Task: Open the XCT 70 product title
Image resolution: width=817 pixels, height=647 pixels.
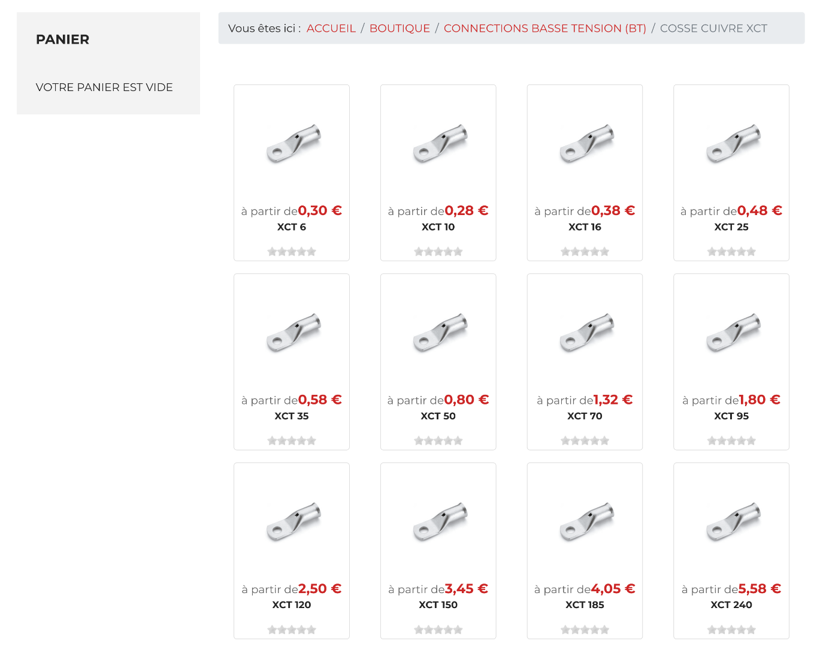Action: pos(585,416)
